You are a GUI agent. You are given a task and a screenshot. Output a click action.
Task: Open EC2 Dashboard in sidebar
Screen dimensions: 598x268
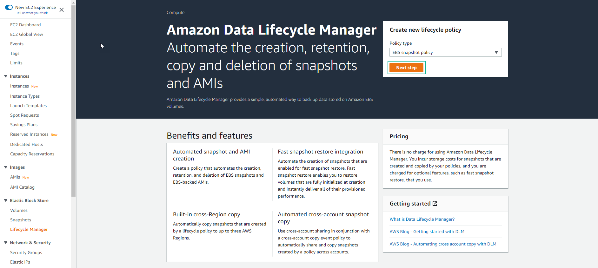[x=25, y=25]
